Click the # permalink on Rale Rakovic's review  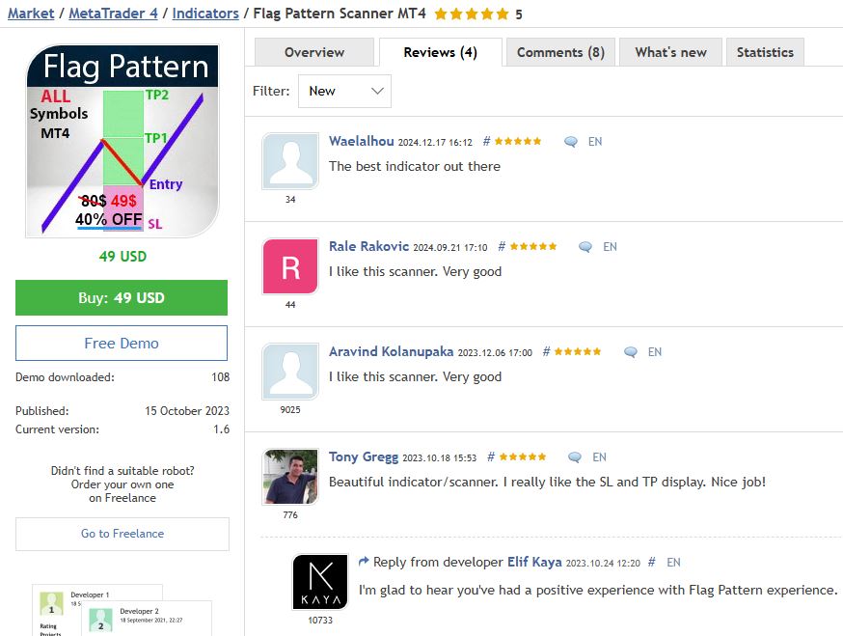(501, 246)
